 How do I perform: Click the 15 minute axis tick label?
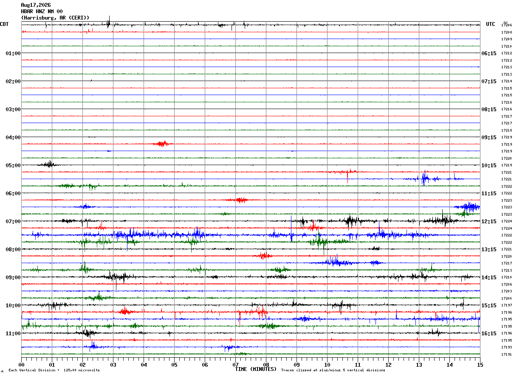[480, 365]
